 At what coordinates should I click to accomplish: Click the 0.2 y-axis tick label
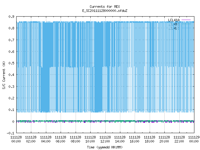pos(11,98)
